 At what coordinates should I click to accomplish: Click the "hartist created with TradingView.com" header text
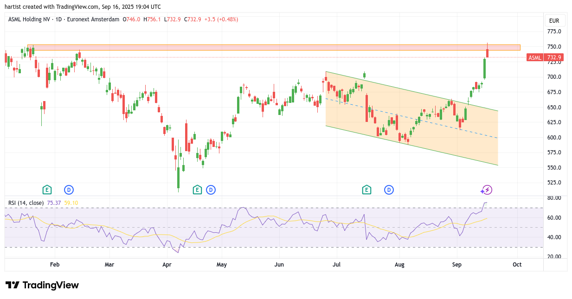tap(52, 7)
